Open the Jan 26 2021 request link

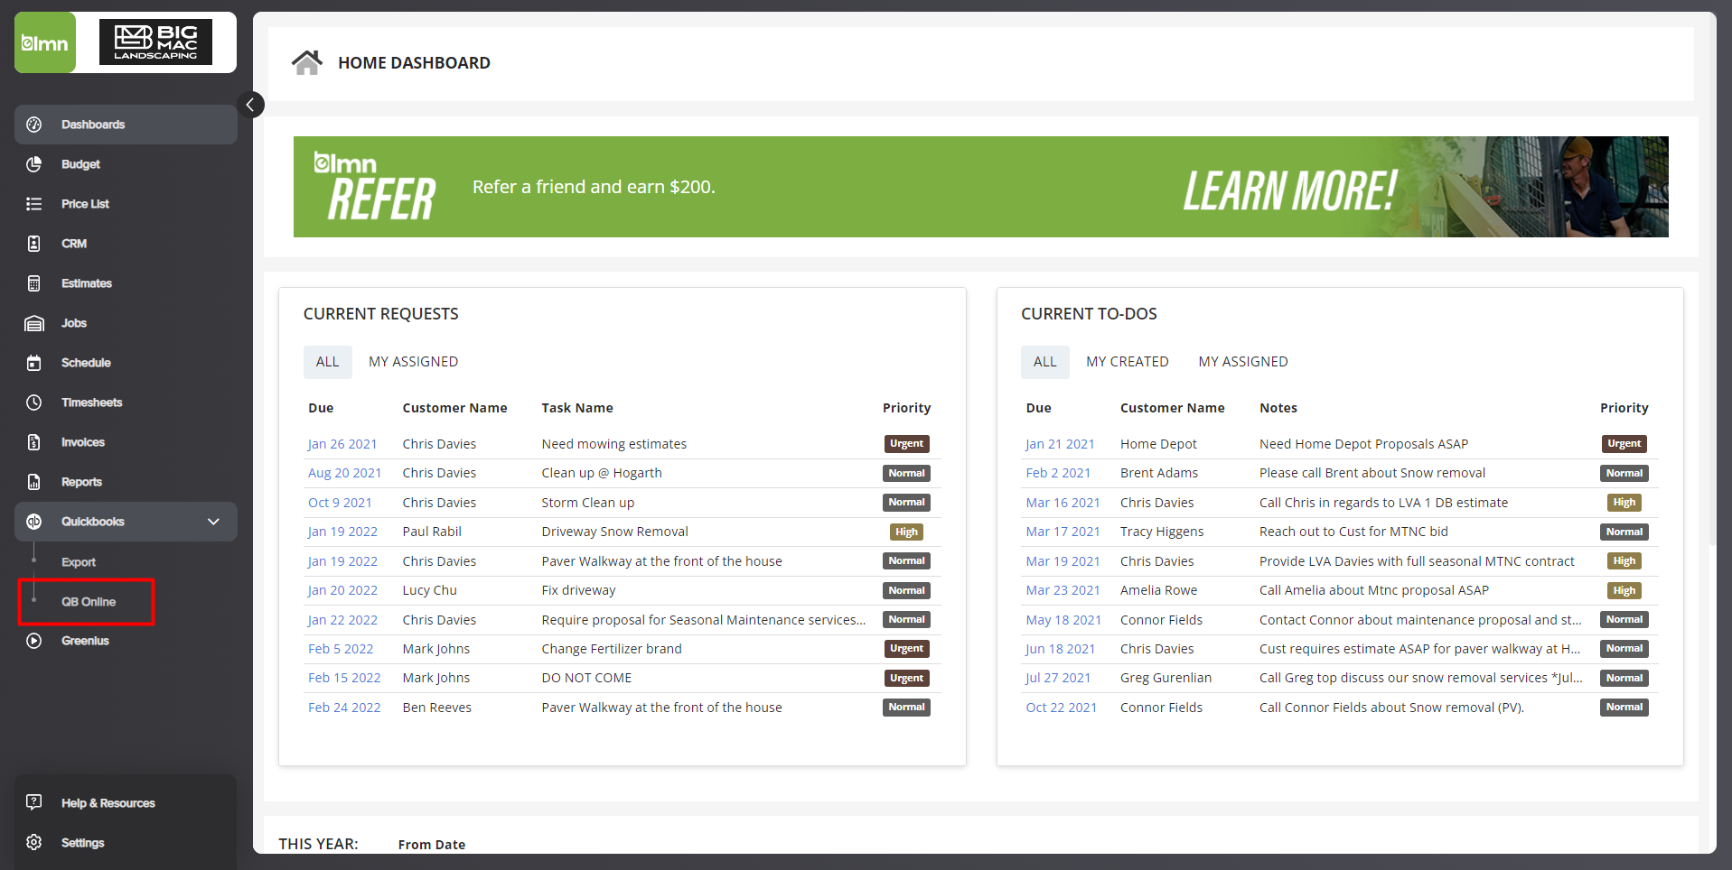[342, 443]
